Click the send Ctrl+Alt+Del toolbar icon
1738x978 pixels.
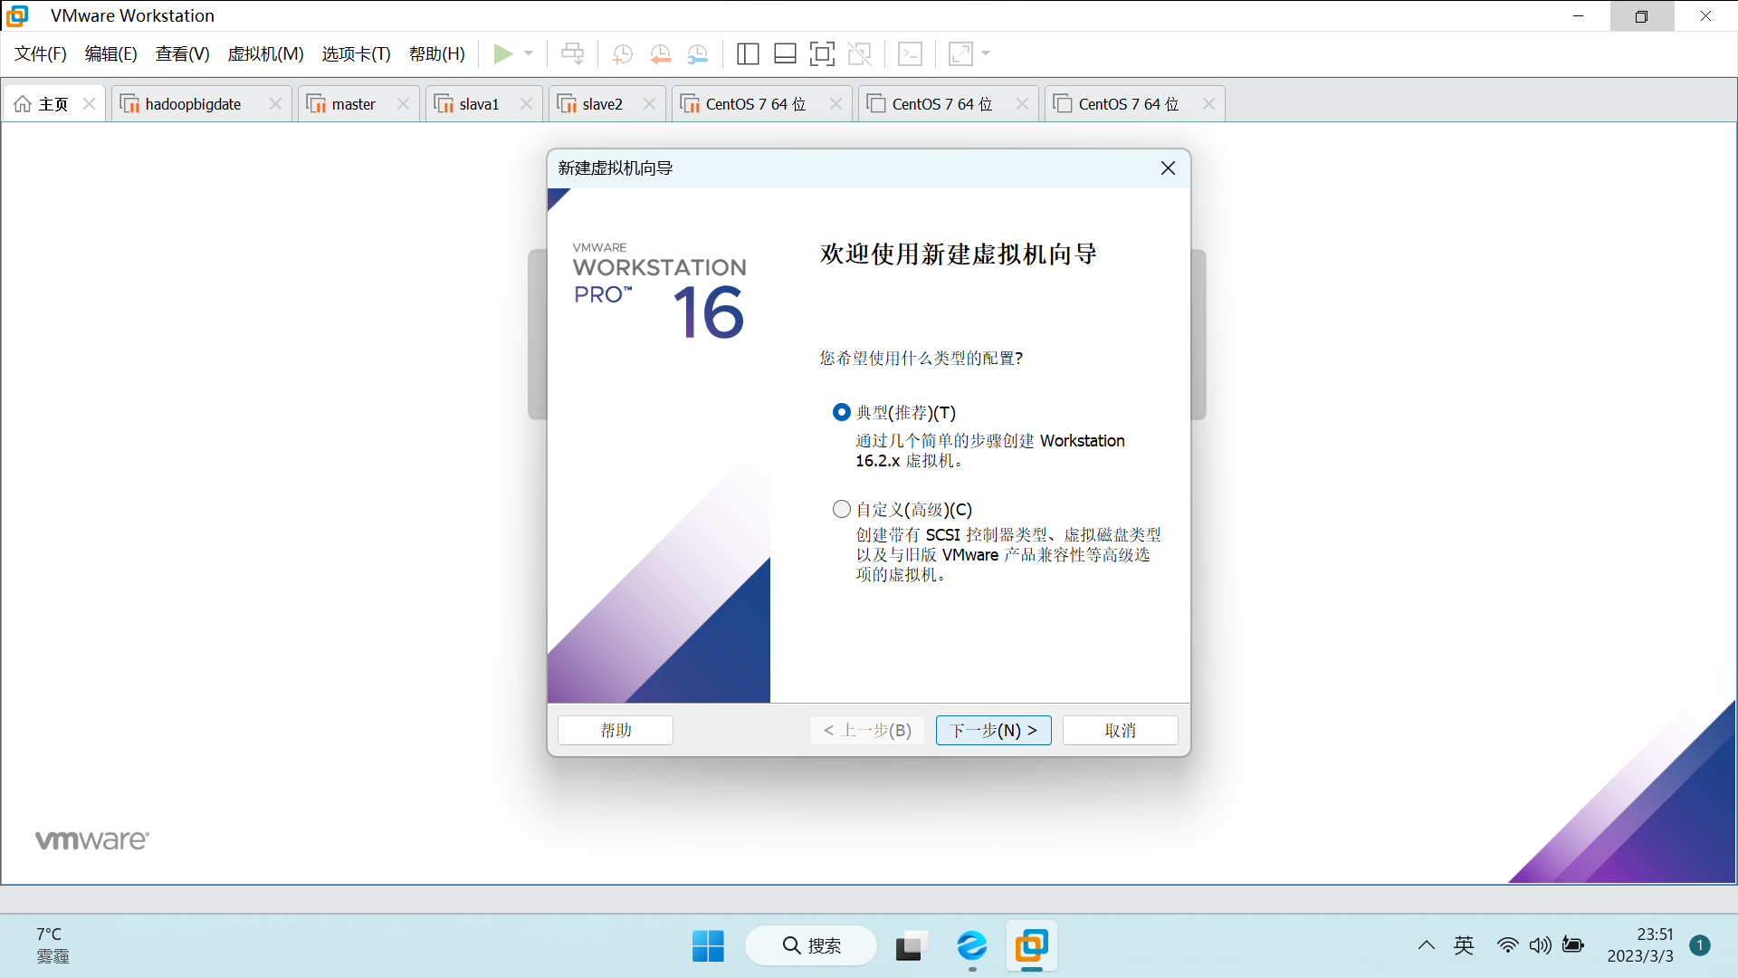tap(572, 54)
